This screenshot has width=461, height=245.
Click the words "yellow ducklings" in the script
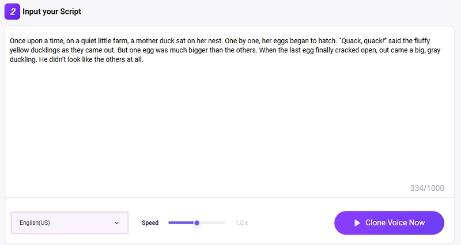35,50
